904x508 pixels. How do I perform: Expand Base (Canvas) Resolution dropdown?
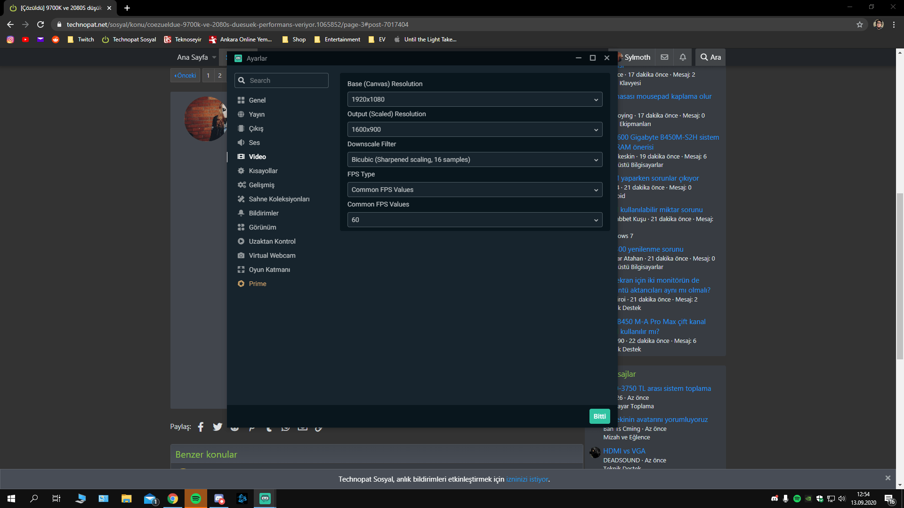click(x=475, y=99)
